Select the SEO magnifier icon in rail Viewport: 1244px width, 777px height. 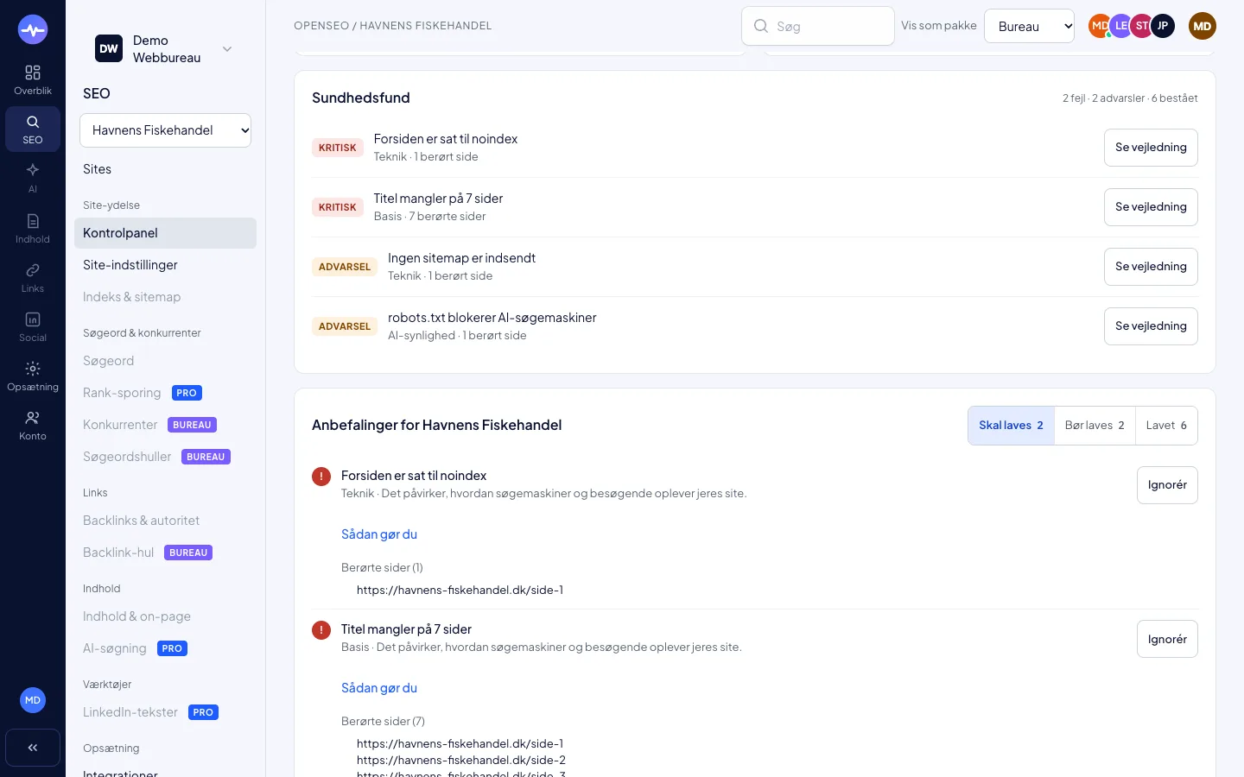click(x=33, y=122)
